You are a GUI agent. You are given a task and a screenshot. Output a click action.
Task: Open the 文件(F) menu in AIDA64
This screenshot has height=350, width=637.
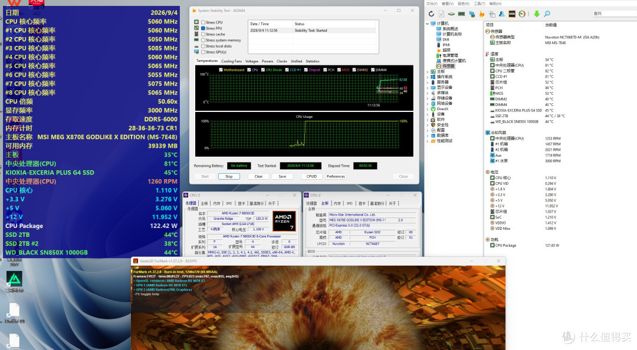432,4
